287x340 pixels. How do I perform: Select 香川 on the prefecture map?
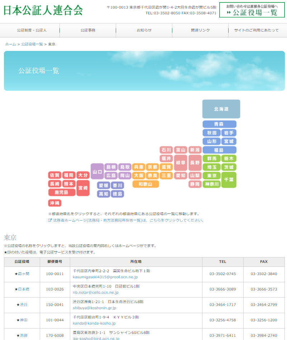tap(118, 185)
